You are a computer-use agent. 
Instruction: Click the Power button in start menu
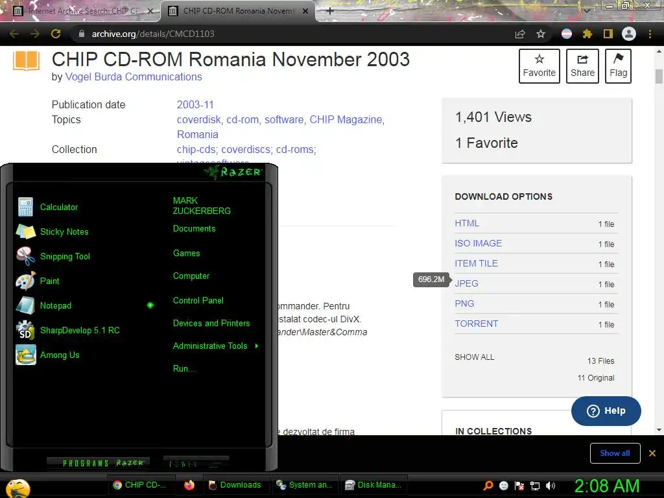(x=196, y=463)
